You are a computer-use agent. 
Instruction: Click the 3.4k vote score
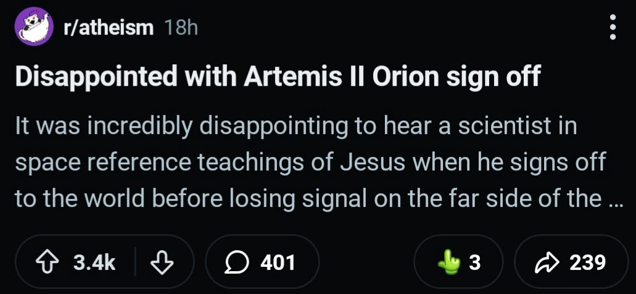click(94, 263)
